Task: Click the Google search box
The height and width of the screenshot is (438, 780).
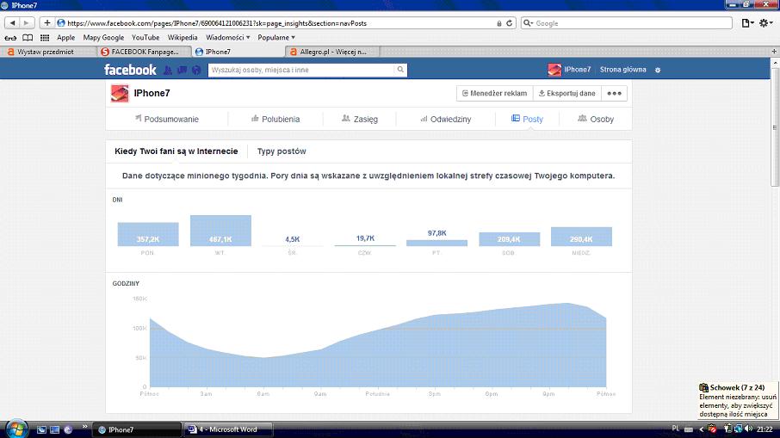Action: 627,23
